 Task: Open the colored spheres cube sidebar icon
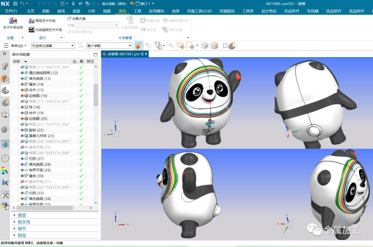point(5,206)
